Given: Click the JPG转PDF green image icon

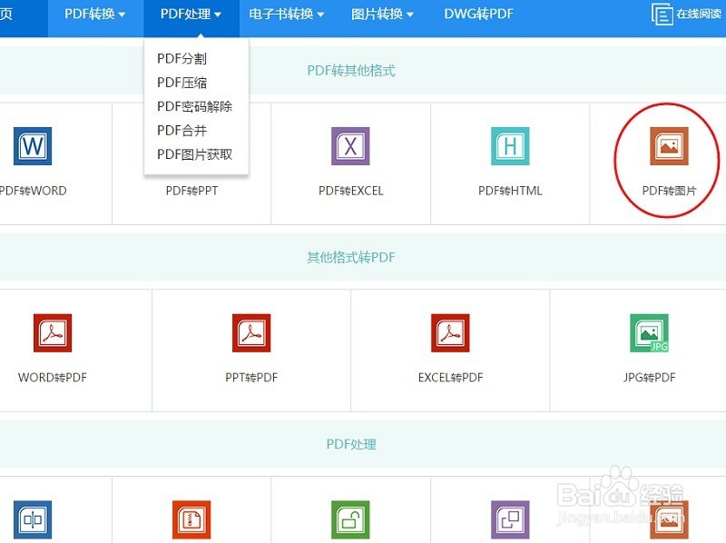Looking at the screenshot, I should click(x=649, y=332).
